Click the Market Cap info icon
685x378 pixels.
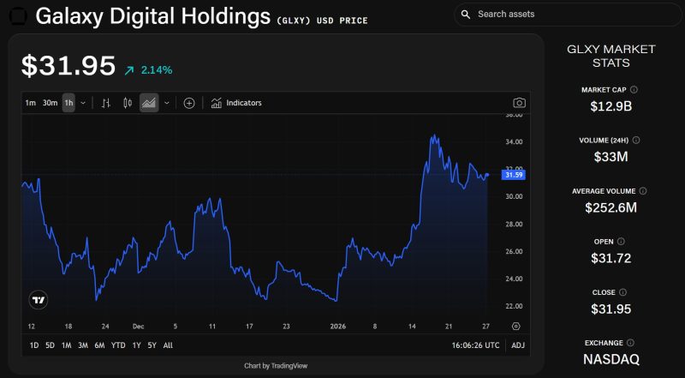pos(634,89)
